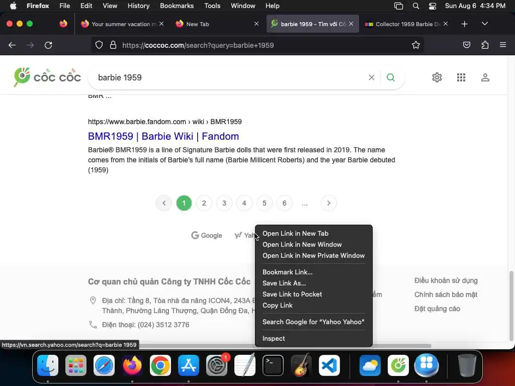Open results page 6
Viewport: 515px width, 386px height.
(x=285, y=203)
